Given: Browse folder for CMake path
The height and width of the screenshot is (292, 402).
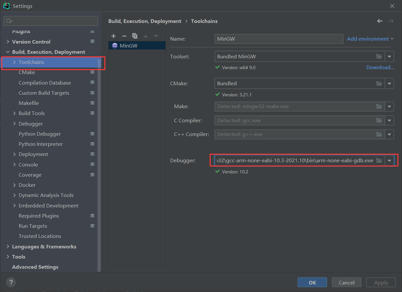Looking at the screenshot, I should coord(379,83).
